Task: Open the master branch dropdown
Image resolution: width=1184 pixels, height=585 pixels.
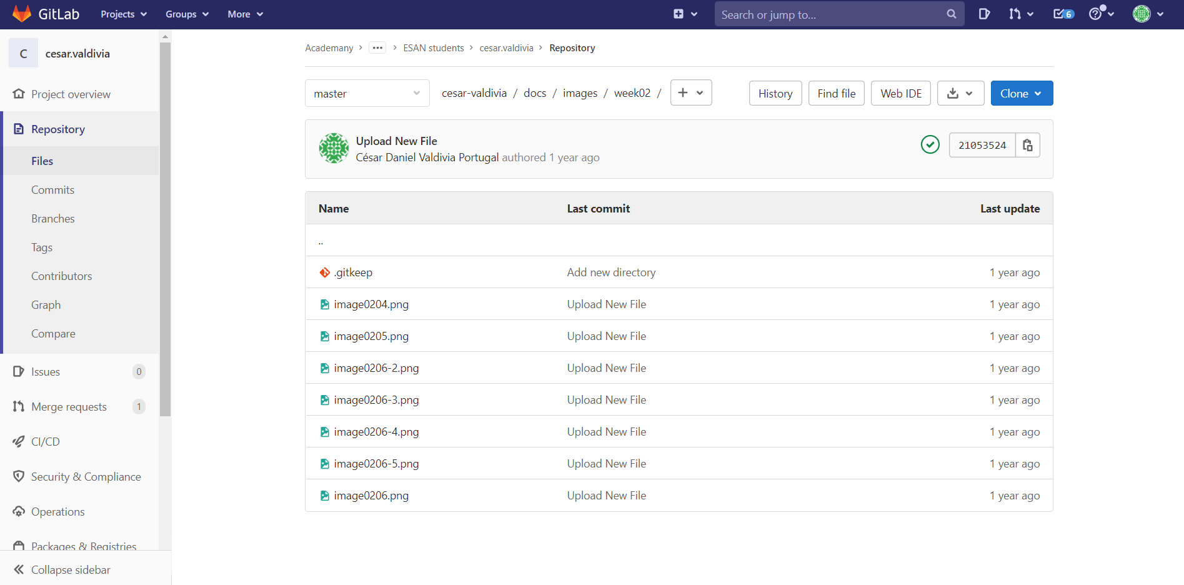Action: pos(367,93)
